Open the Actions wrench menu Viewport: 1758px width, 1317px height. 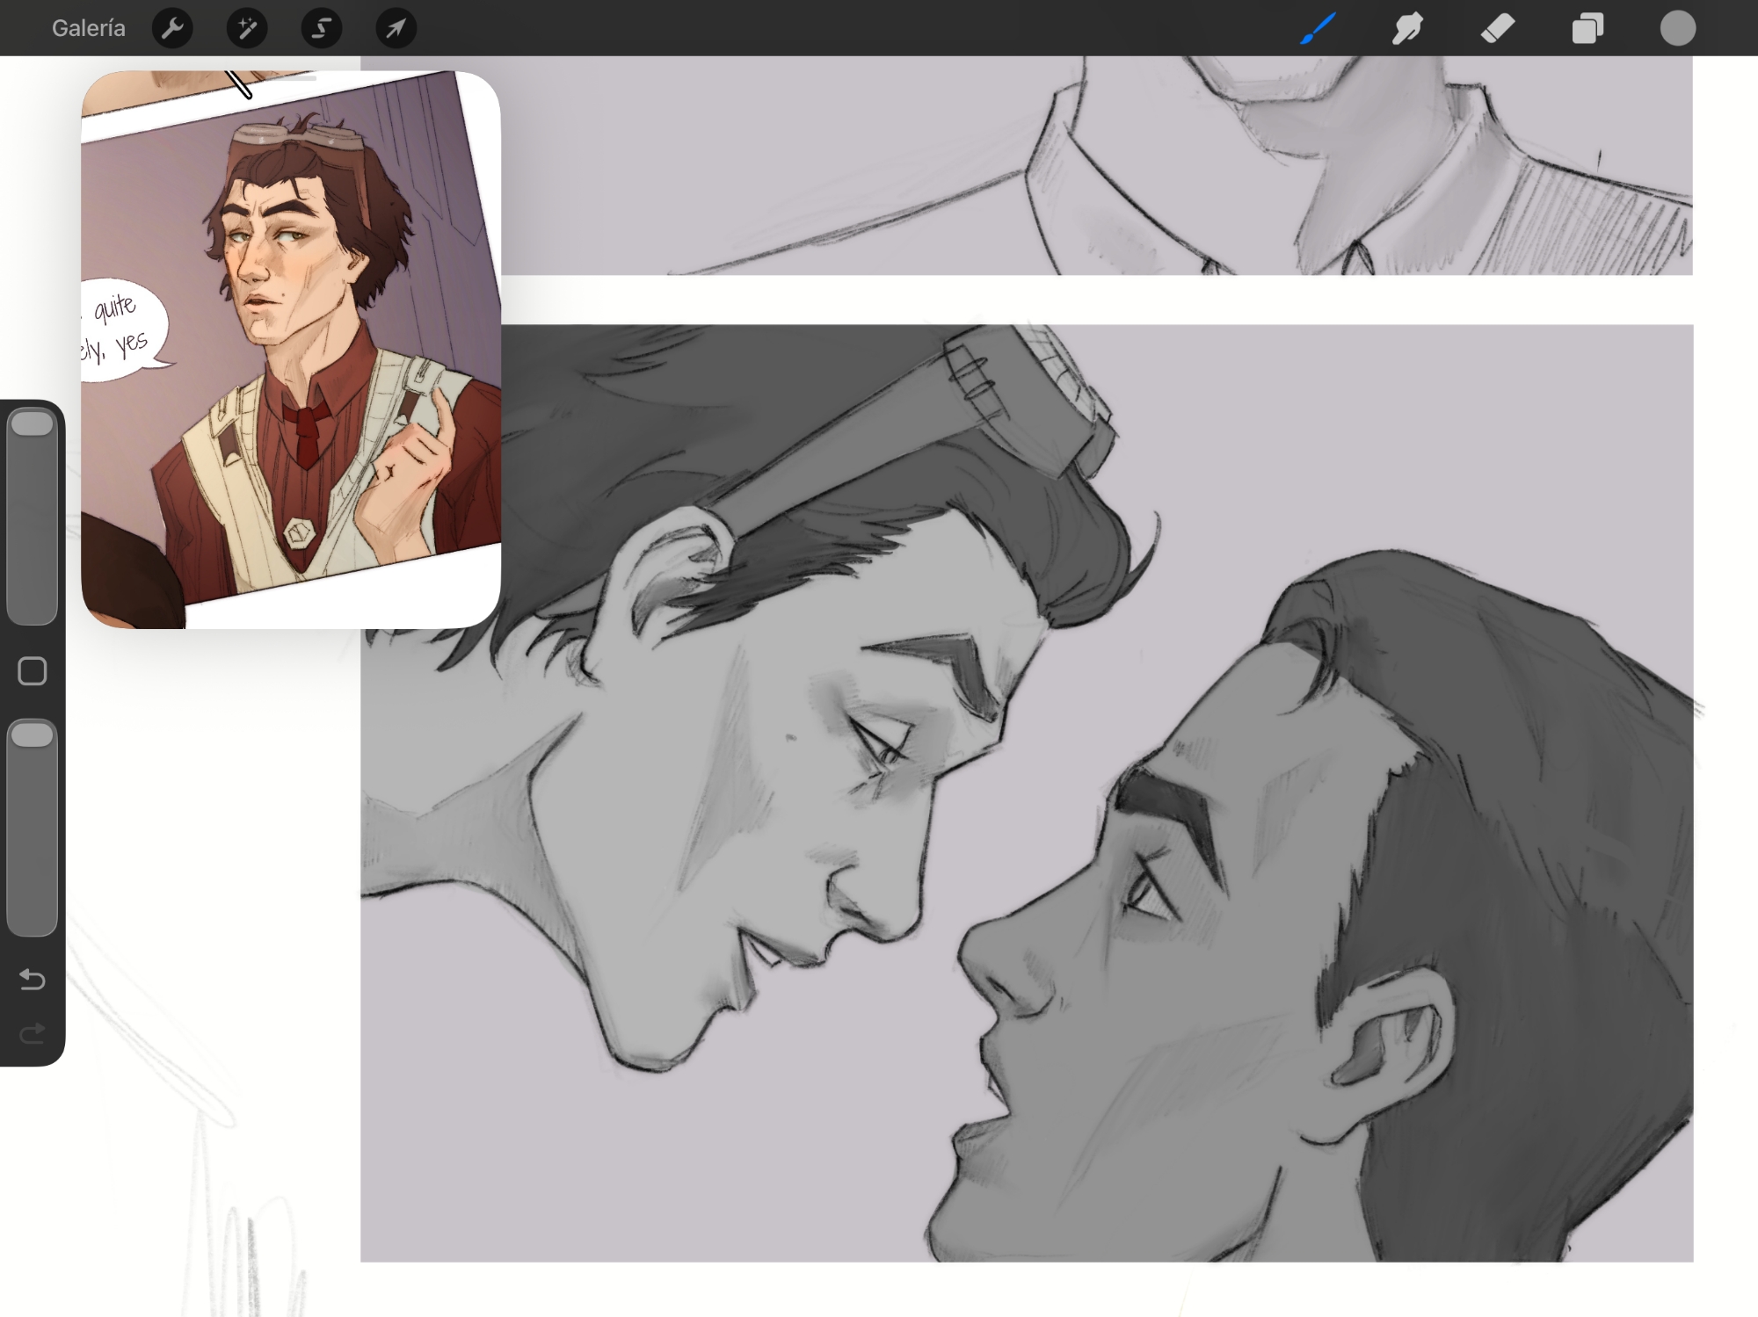(172, 28)
